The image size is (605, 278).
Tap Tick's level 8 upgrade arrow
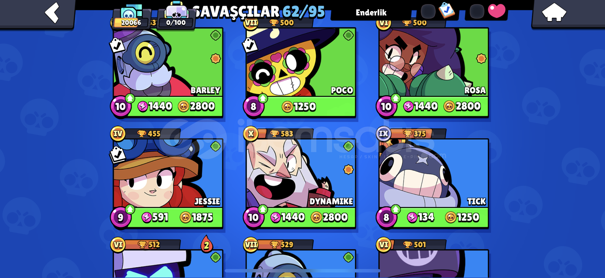coord(396,209)
